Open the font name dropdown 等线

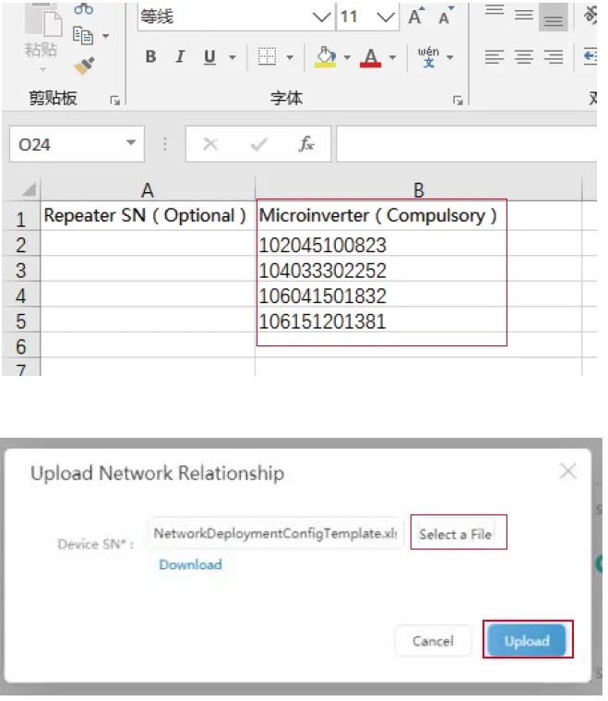click(x=322, y=17)
